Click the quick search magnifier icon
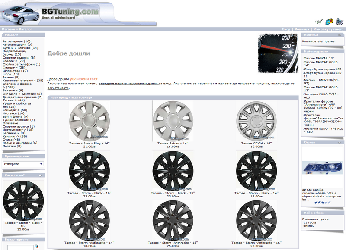 [x=37, y=247]
